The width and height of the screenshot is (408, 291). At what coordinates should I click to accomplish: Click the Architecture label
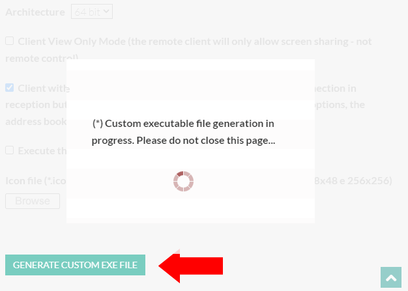[x=35, y=12]
